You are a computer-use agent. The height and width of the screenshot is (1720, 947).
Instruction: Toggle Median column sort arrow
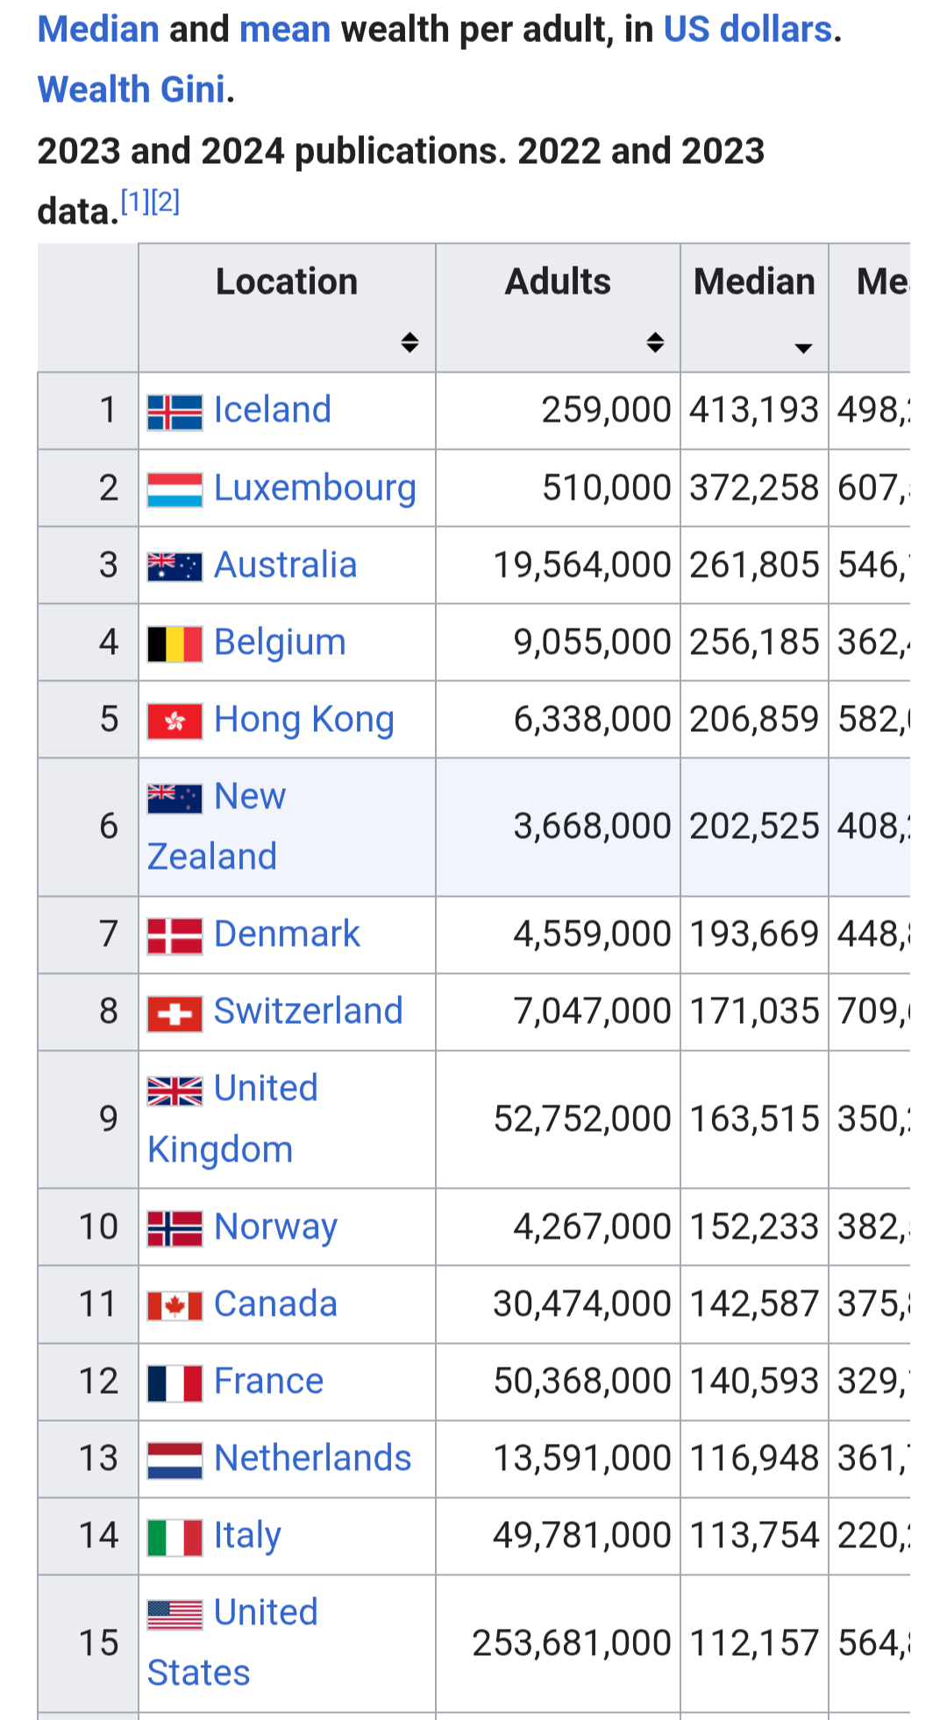point(802,348)
